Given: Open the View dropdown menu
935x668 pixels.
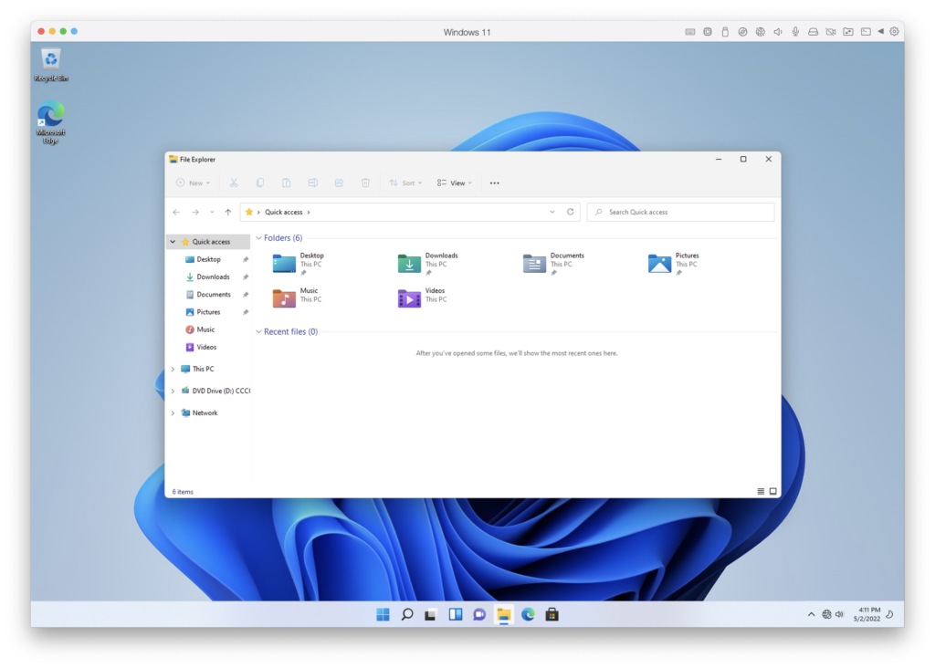Looking at the screenshot, I should [x=454, y=183].
